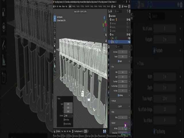Hide the TBG object with eye icon
The height and width of the screenshot is (138, 184).
tap(128, 42)
